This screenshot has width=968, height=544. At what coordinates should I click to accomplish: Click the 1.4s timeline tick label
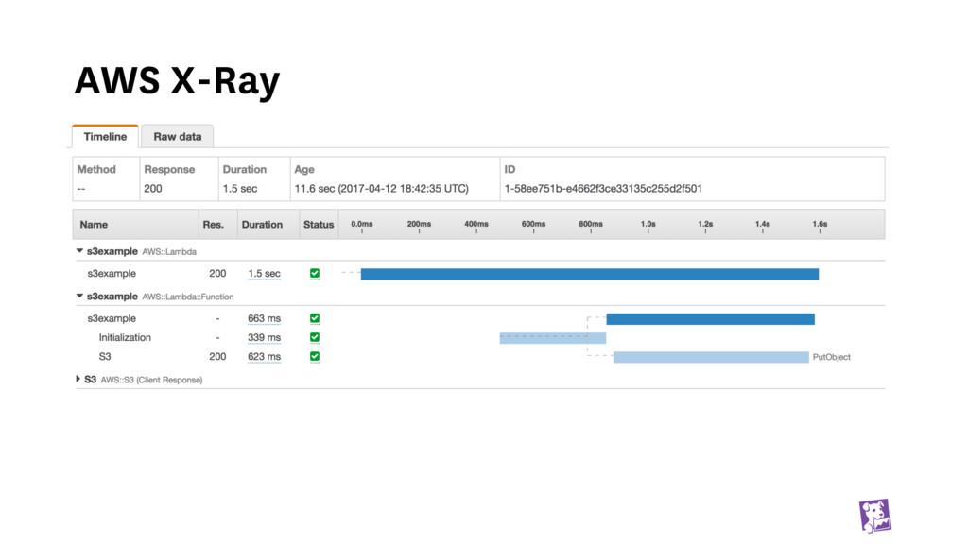[x=763, y=224]
